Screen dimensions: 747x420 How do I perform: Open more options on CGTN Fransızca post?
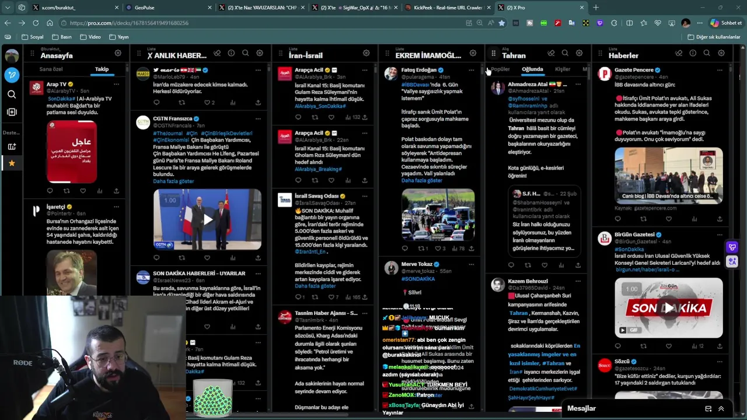[x=258, y=119]
